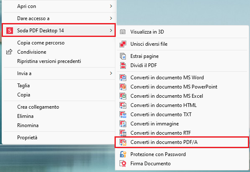Expand the Apri con submenu arrow
250x172 pixels.
pos(111,6)
